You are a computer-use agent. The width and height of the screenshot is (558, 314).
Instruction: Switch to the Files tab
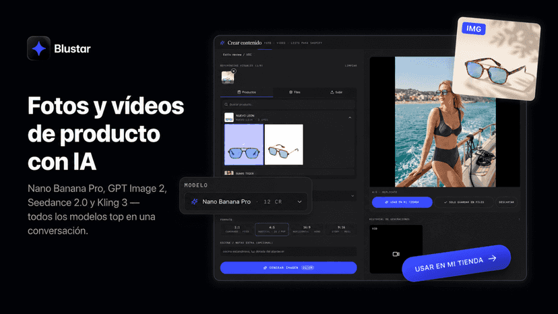pos(294,92)
